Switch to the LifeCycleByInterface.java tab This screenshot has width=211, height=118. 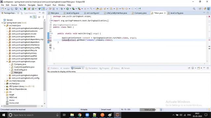pyautogui.click(x=115, y=13)
